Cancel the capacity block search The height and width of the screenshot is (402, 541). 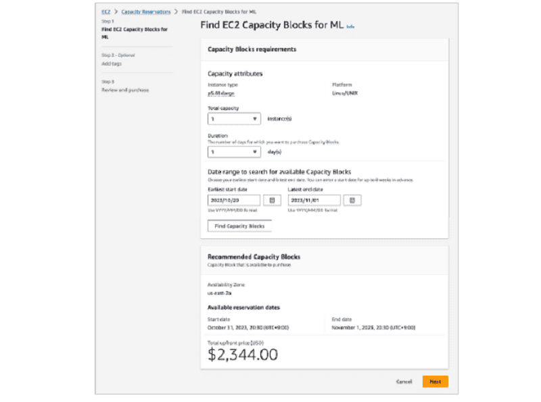404,382
